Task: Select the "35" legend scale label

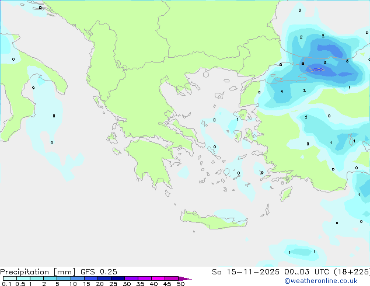Action: pos(140,284)
